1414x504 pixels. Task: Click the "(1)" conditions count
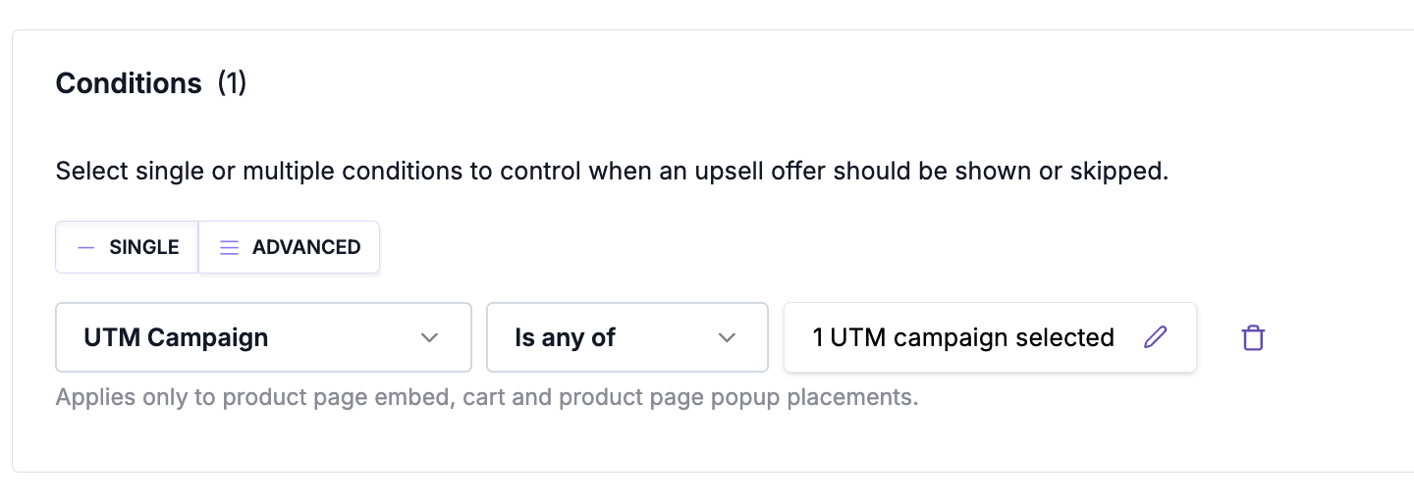click(x=232, y=83)
